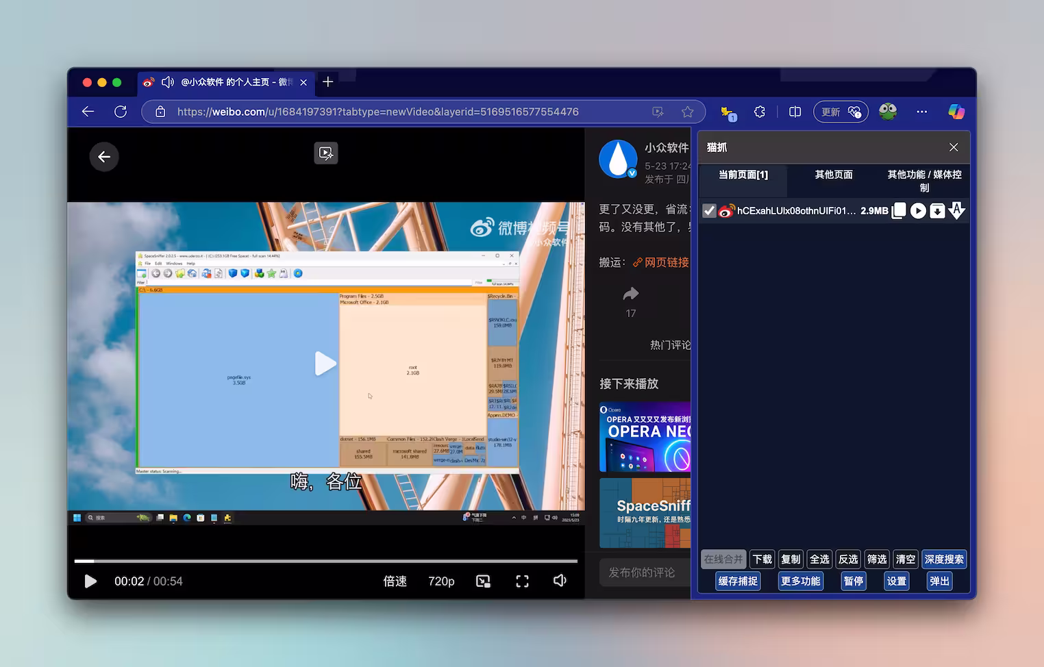Viewport: 1044px width, 667px height.
Task: Click the video progress bar
Action: coord(326,561)
